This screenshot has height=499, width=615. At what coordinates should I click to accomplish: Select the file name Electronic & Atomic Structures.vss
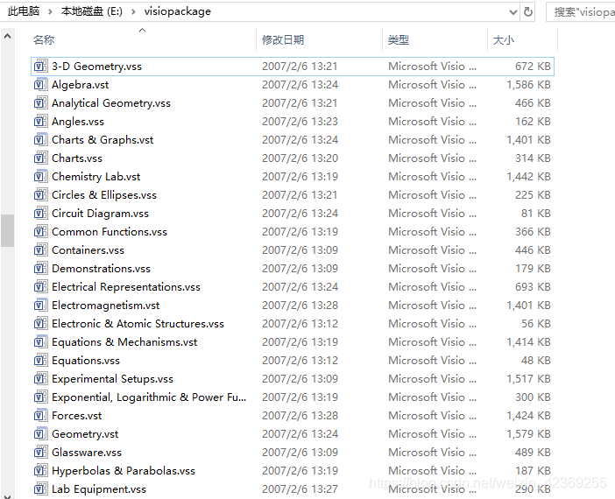[x=138, y=324]
